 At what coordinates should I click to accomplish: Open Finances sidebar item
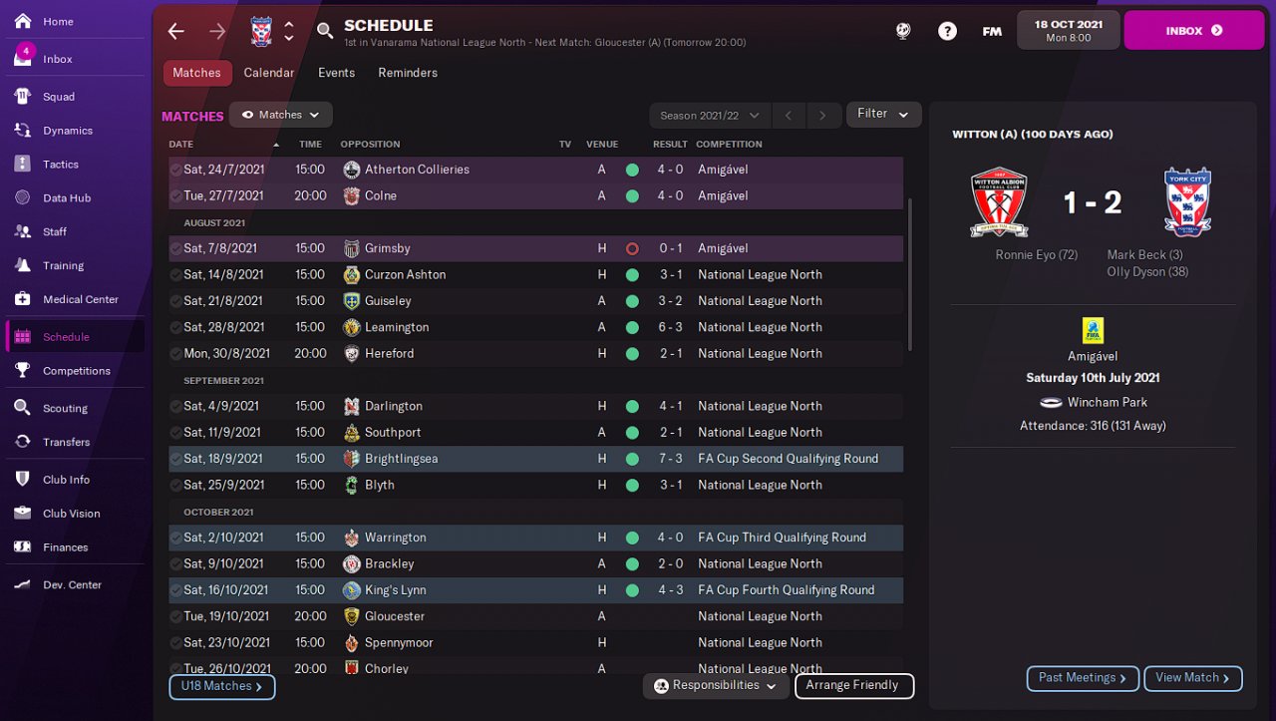coord(65,547)
